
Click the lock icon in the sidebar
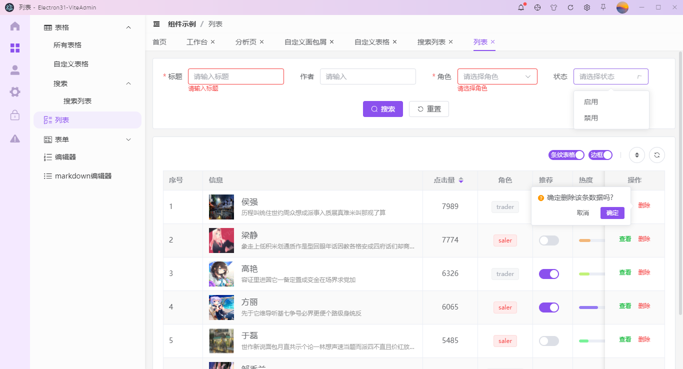pyautogui.click(x=14, y=115)
